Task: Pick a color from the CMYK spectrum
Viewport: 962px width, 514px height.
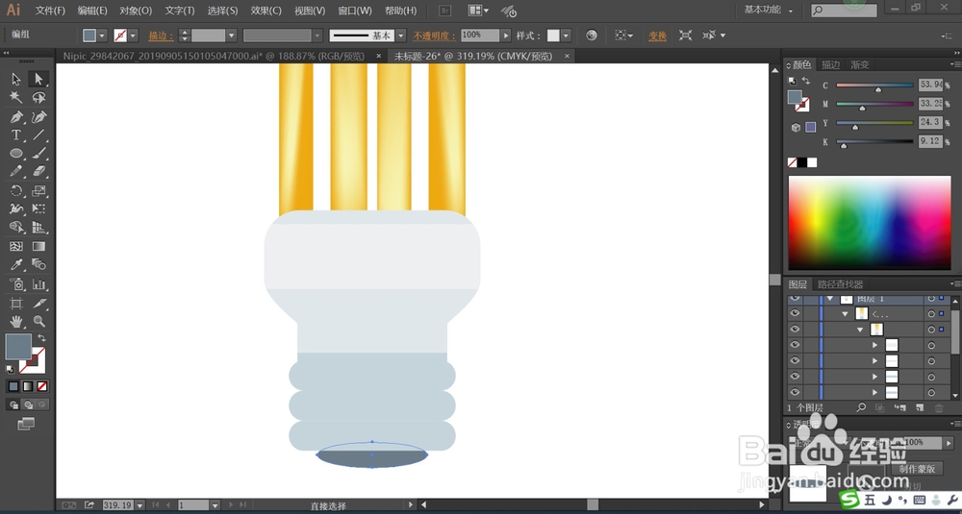Action: coord(870,222)
